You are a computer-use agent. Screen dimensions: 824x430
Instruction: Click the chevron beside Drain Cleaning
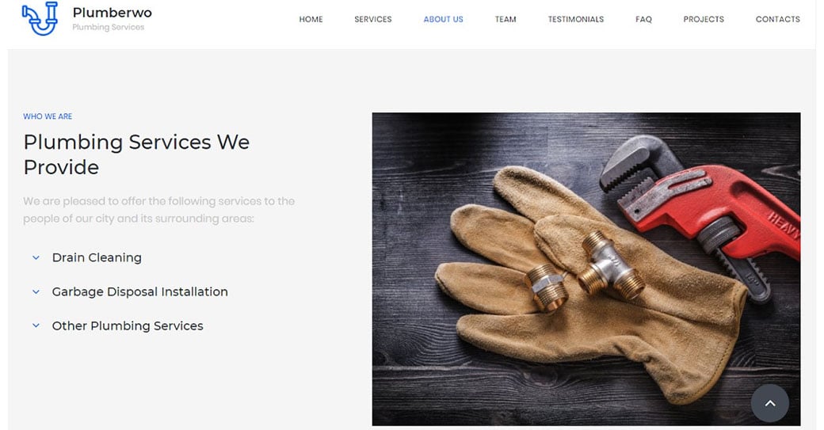coord(36,258)
